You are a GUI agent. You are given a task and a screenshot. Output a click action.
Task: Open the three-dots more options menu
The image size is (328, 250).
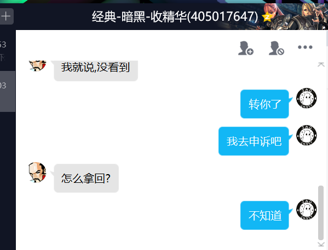(x=305, y=47)
